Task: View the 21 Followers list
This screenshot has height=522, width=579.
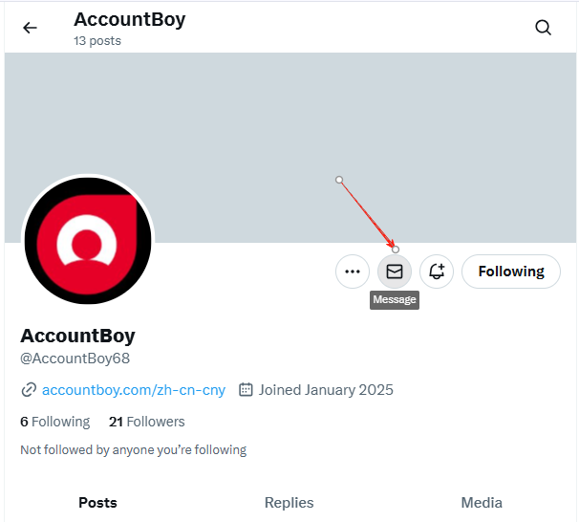Action: click(x=146, y=422)
